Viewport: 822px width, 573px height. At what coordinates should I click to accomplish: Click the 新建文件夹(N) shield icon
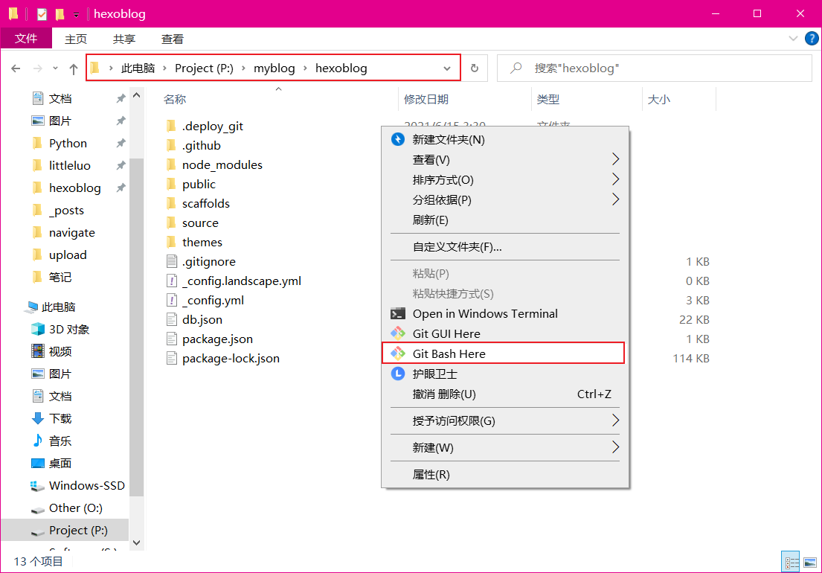coord(398,139)
